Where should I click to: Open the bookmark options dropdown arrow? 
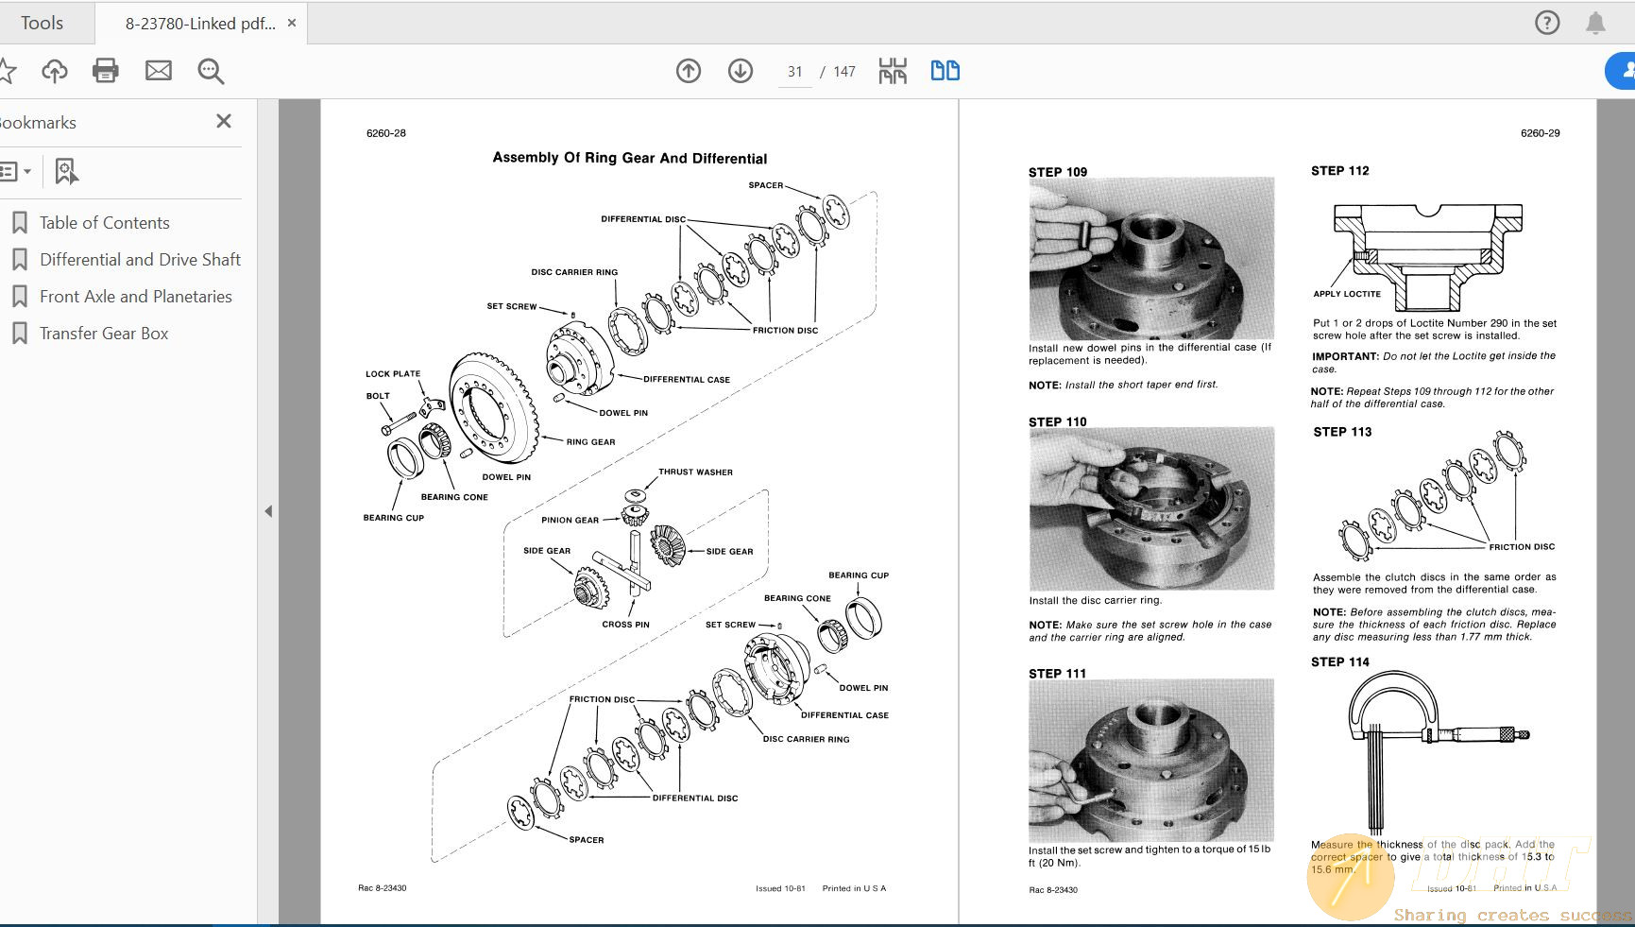point(29,171)
